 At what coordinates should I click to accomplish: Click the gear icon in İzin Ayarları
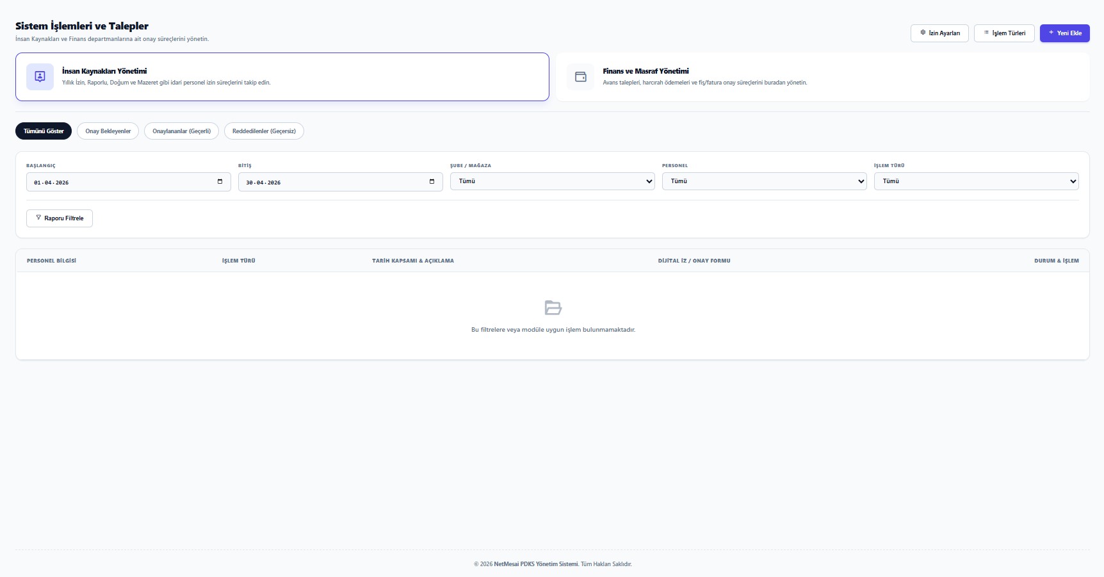coord(923,33)
